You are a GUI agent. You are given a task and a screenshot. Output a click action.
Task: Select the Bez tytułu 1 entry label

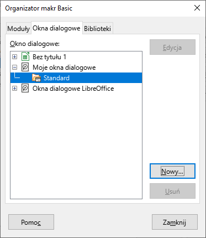(49, 57)
